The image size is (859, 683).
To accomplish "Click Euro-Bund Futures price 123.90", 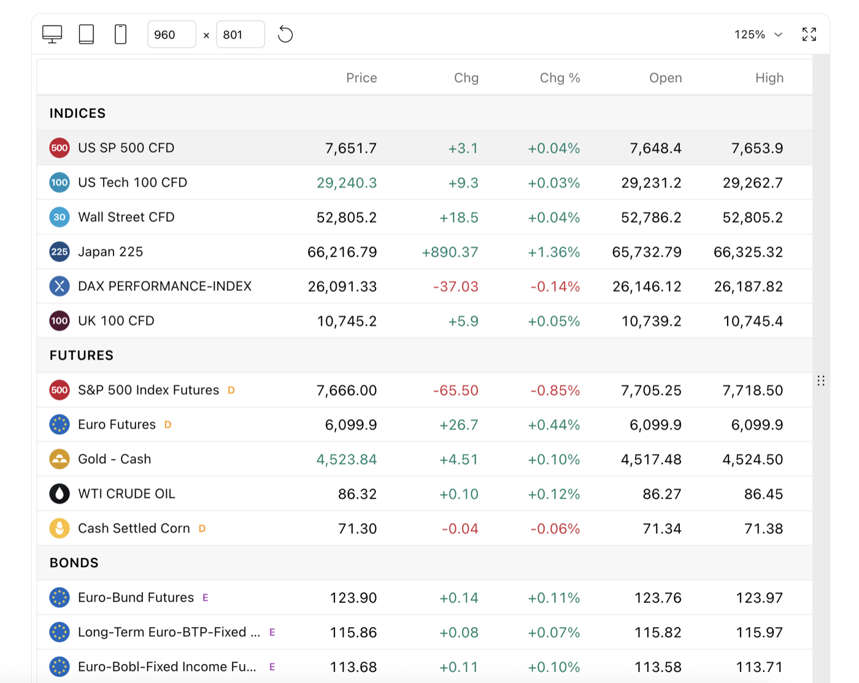I will pyautogui.click(x=353, y=598).
